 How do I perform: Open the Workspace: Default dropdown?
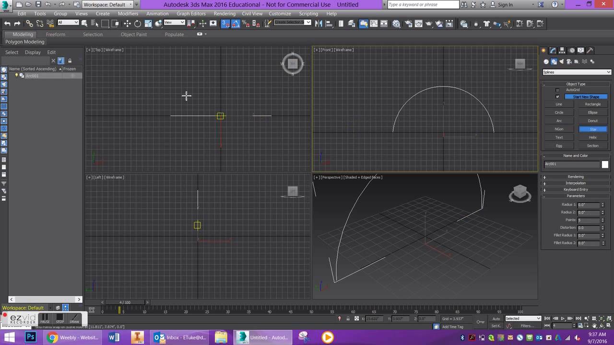(x=110, y=4)
